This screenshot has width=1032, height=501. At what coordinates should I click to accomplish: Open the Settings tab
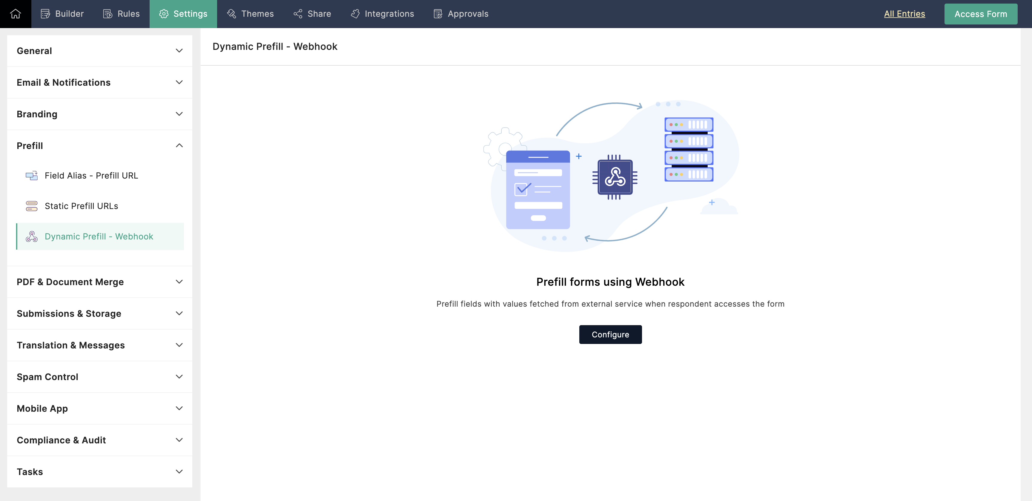(x=183, y=14)
